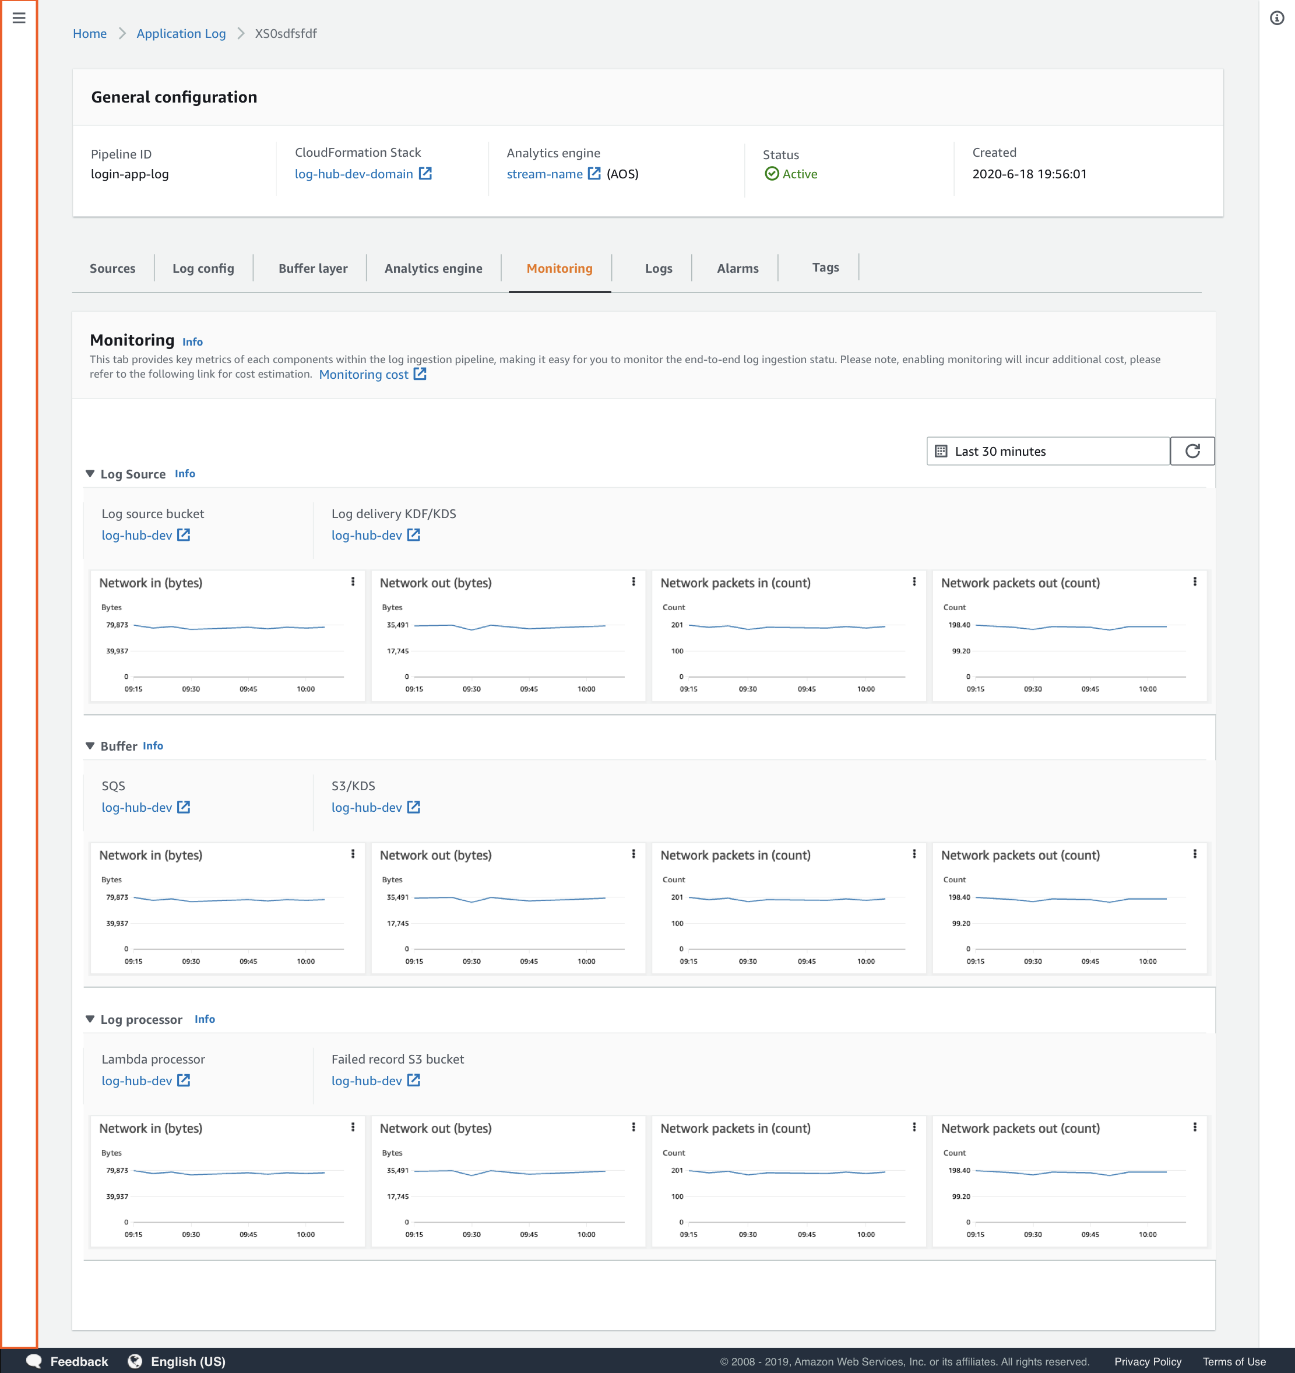Open Info link next to Monitoring heading
Image resolution: width=1295 pixels, height=1373 pixels.
[x=192, y=342]
